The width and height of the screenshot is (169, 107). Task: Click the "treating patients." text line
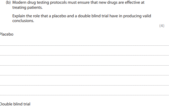[x=27, y=7]
